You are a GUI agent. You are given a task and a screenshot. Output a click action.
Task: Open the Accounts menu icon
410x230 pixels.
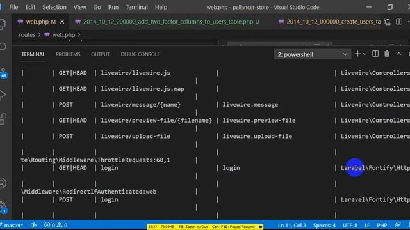(x=3, y=183)
